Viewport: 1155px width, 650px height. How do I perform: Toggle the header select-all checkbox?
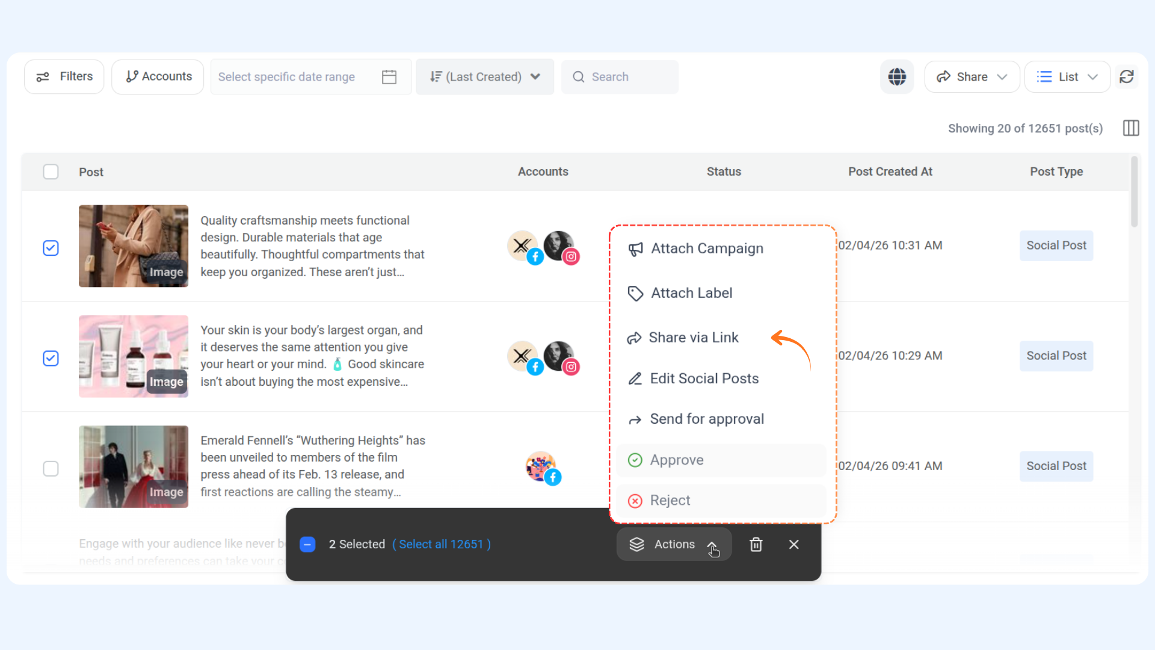pos(51,172)
